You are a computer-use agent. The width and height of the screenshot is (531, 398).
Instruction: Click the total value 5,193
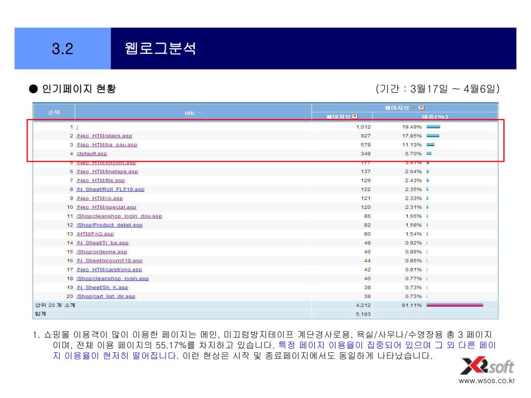point(363,314)
